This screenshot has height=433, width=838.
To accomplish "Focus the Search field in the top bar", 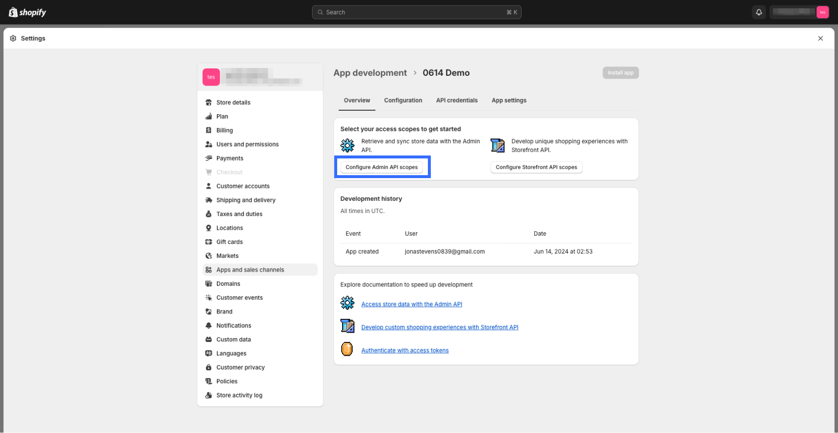I will tap(417, 12).
